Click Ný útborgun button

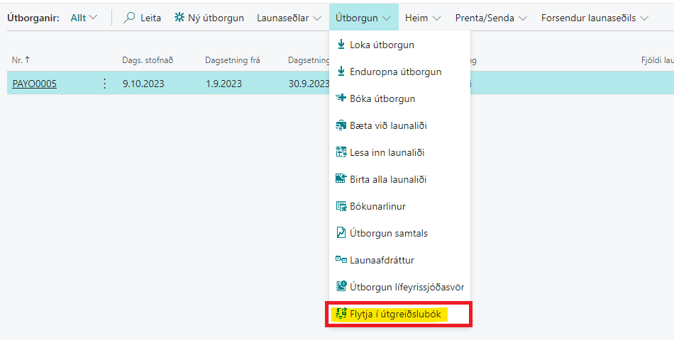point(209,18)
